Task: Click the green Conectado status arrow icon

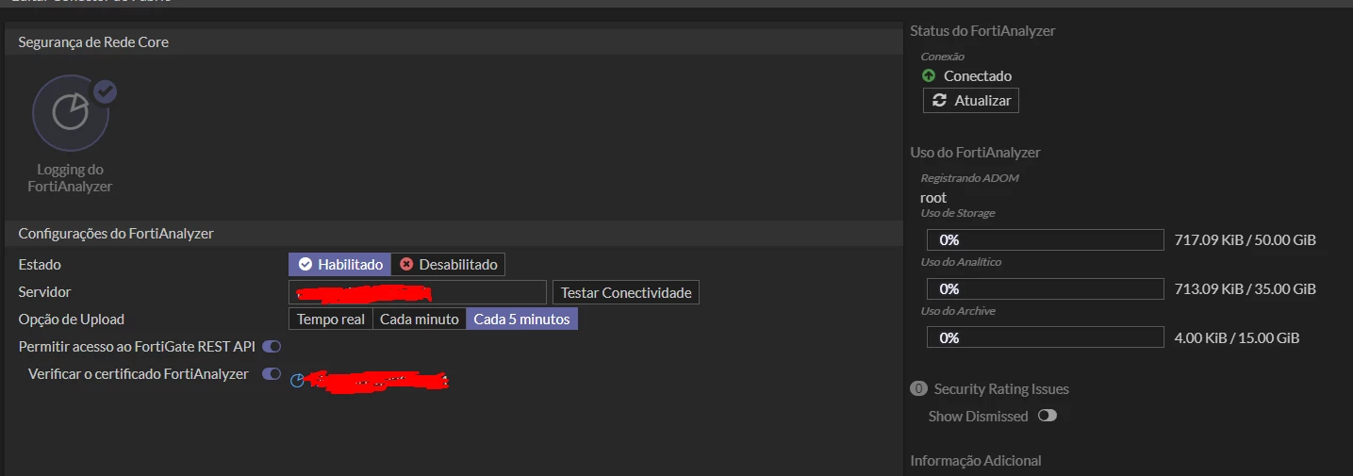Action: pyautogui.click(x=929, y=76)
